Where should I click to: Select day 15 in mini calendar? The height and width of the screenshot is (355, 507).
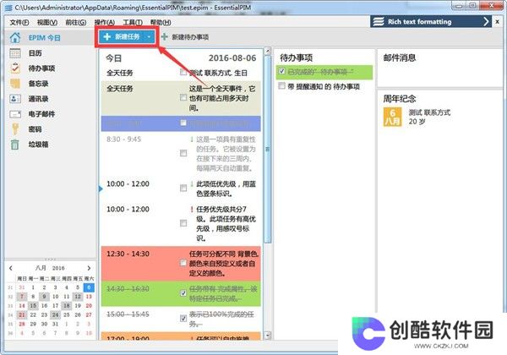pos(33,305)
